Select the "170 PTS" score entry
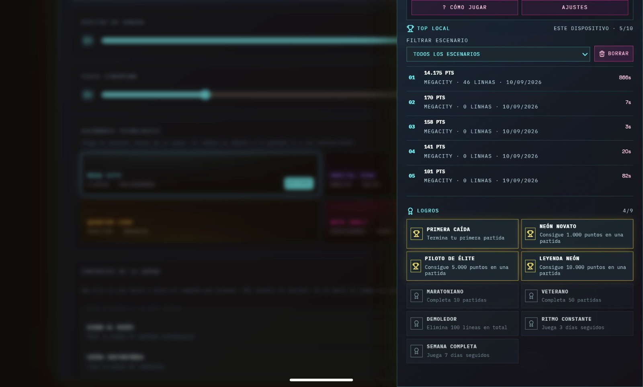Screen dimensions: 643x387 tap(434, 98)
